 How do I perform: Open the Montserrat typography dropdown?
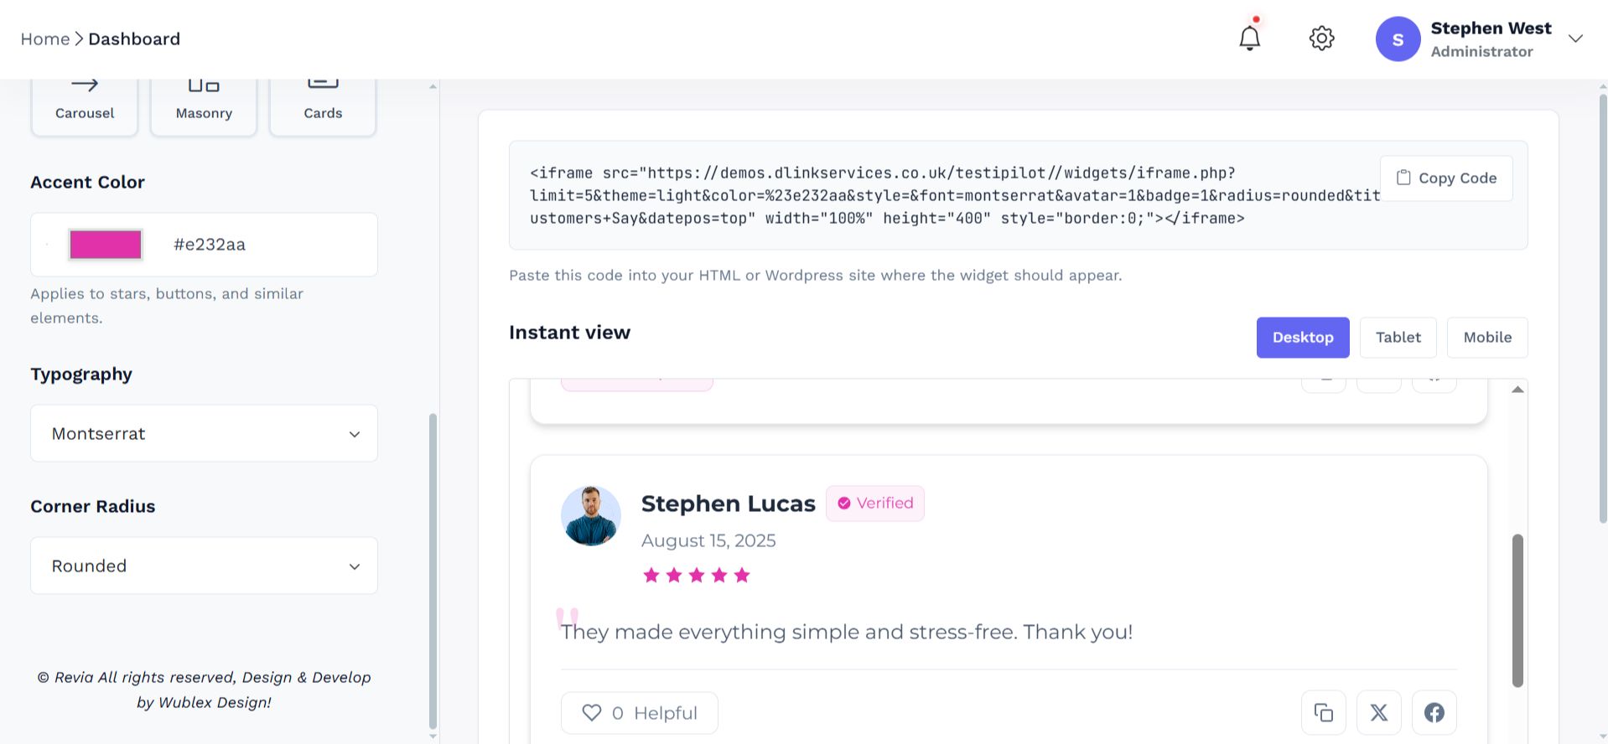204,434
